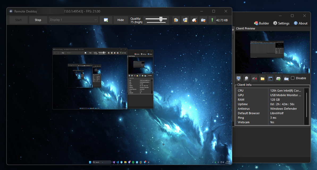
Task: Start the remote desktop monitor view
Action: pos(238,78)
